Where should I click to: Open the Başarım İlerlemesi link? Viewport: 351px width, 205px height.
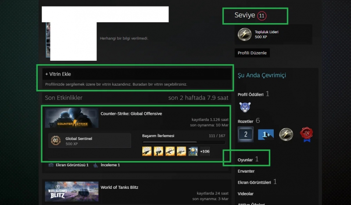click(x=158, y=136)
